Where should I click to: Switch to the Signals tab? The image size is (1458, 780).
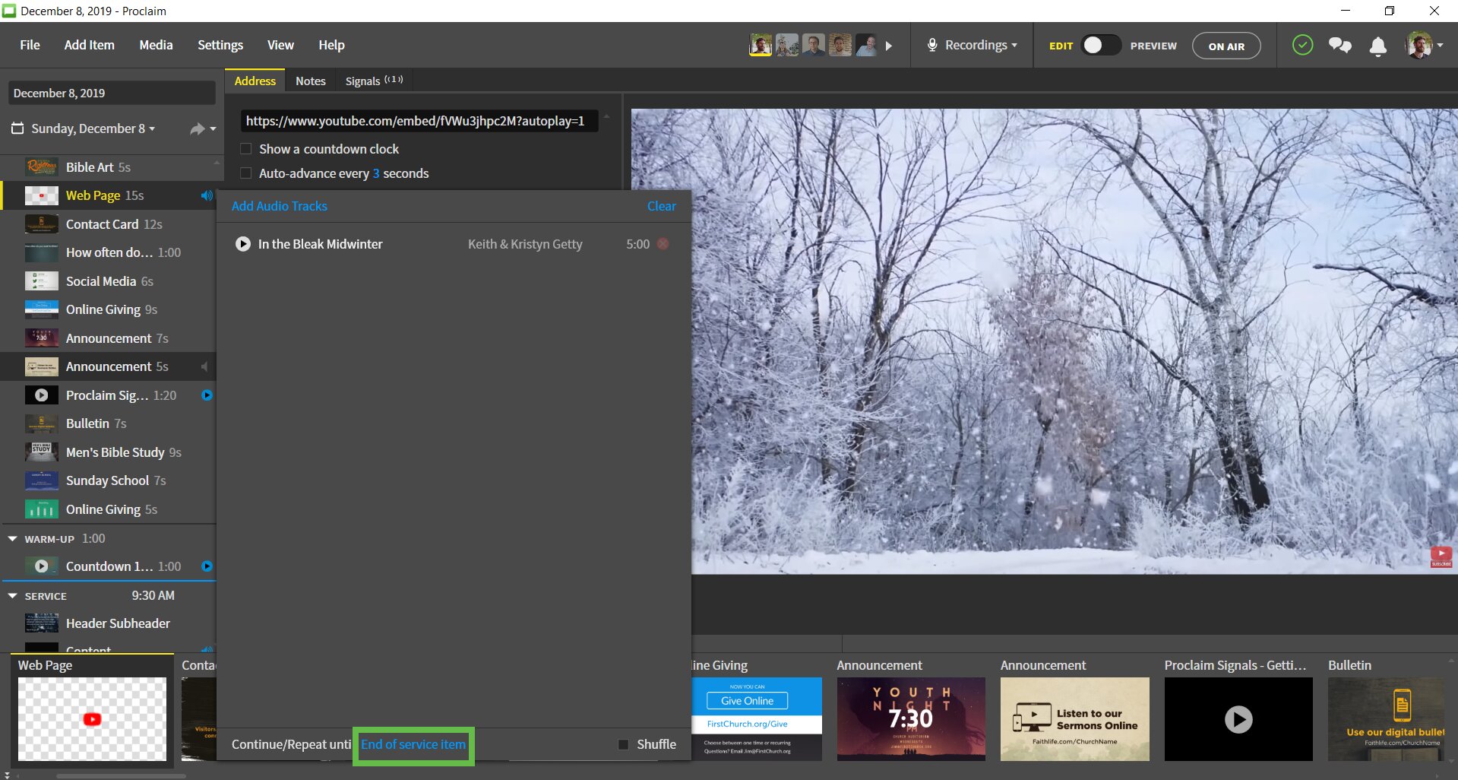[x=374, y=81]
